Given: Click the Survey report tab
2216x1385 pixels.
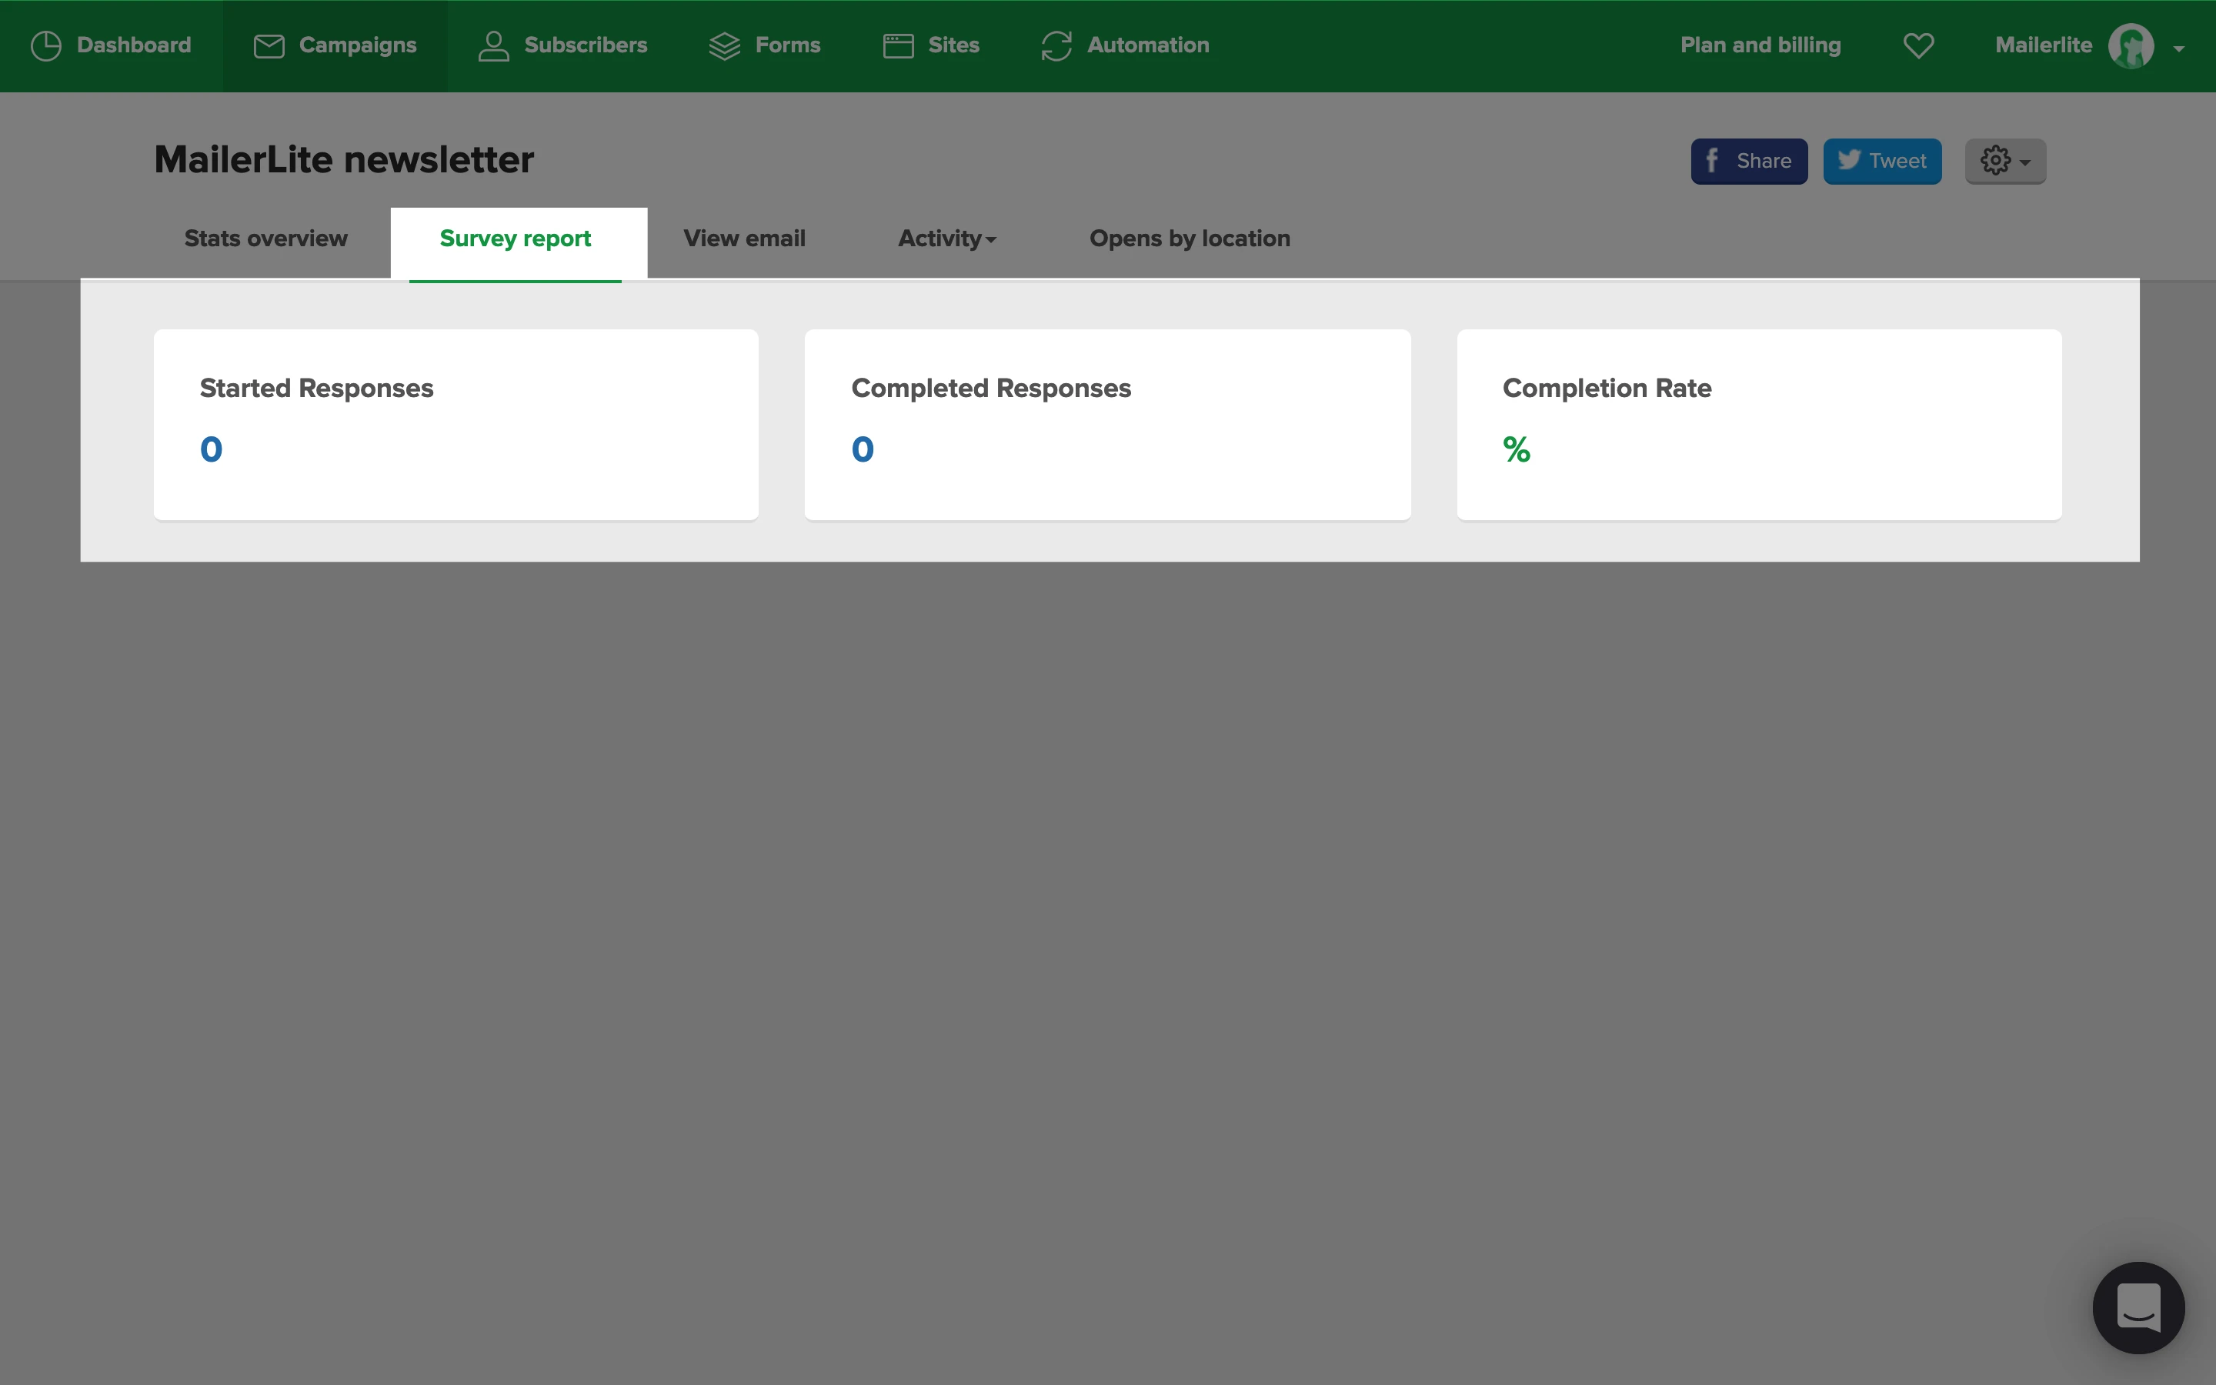Looking at the screenshot, I should [516, 239].
